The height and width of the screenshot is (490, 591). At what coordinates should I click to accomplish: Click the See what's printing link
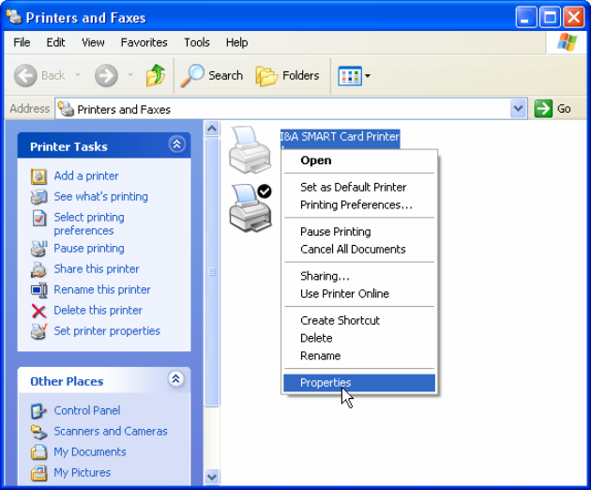100,197
